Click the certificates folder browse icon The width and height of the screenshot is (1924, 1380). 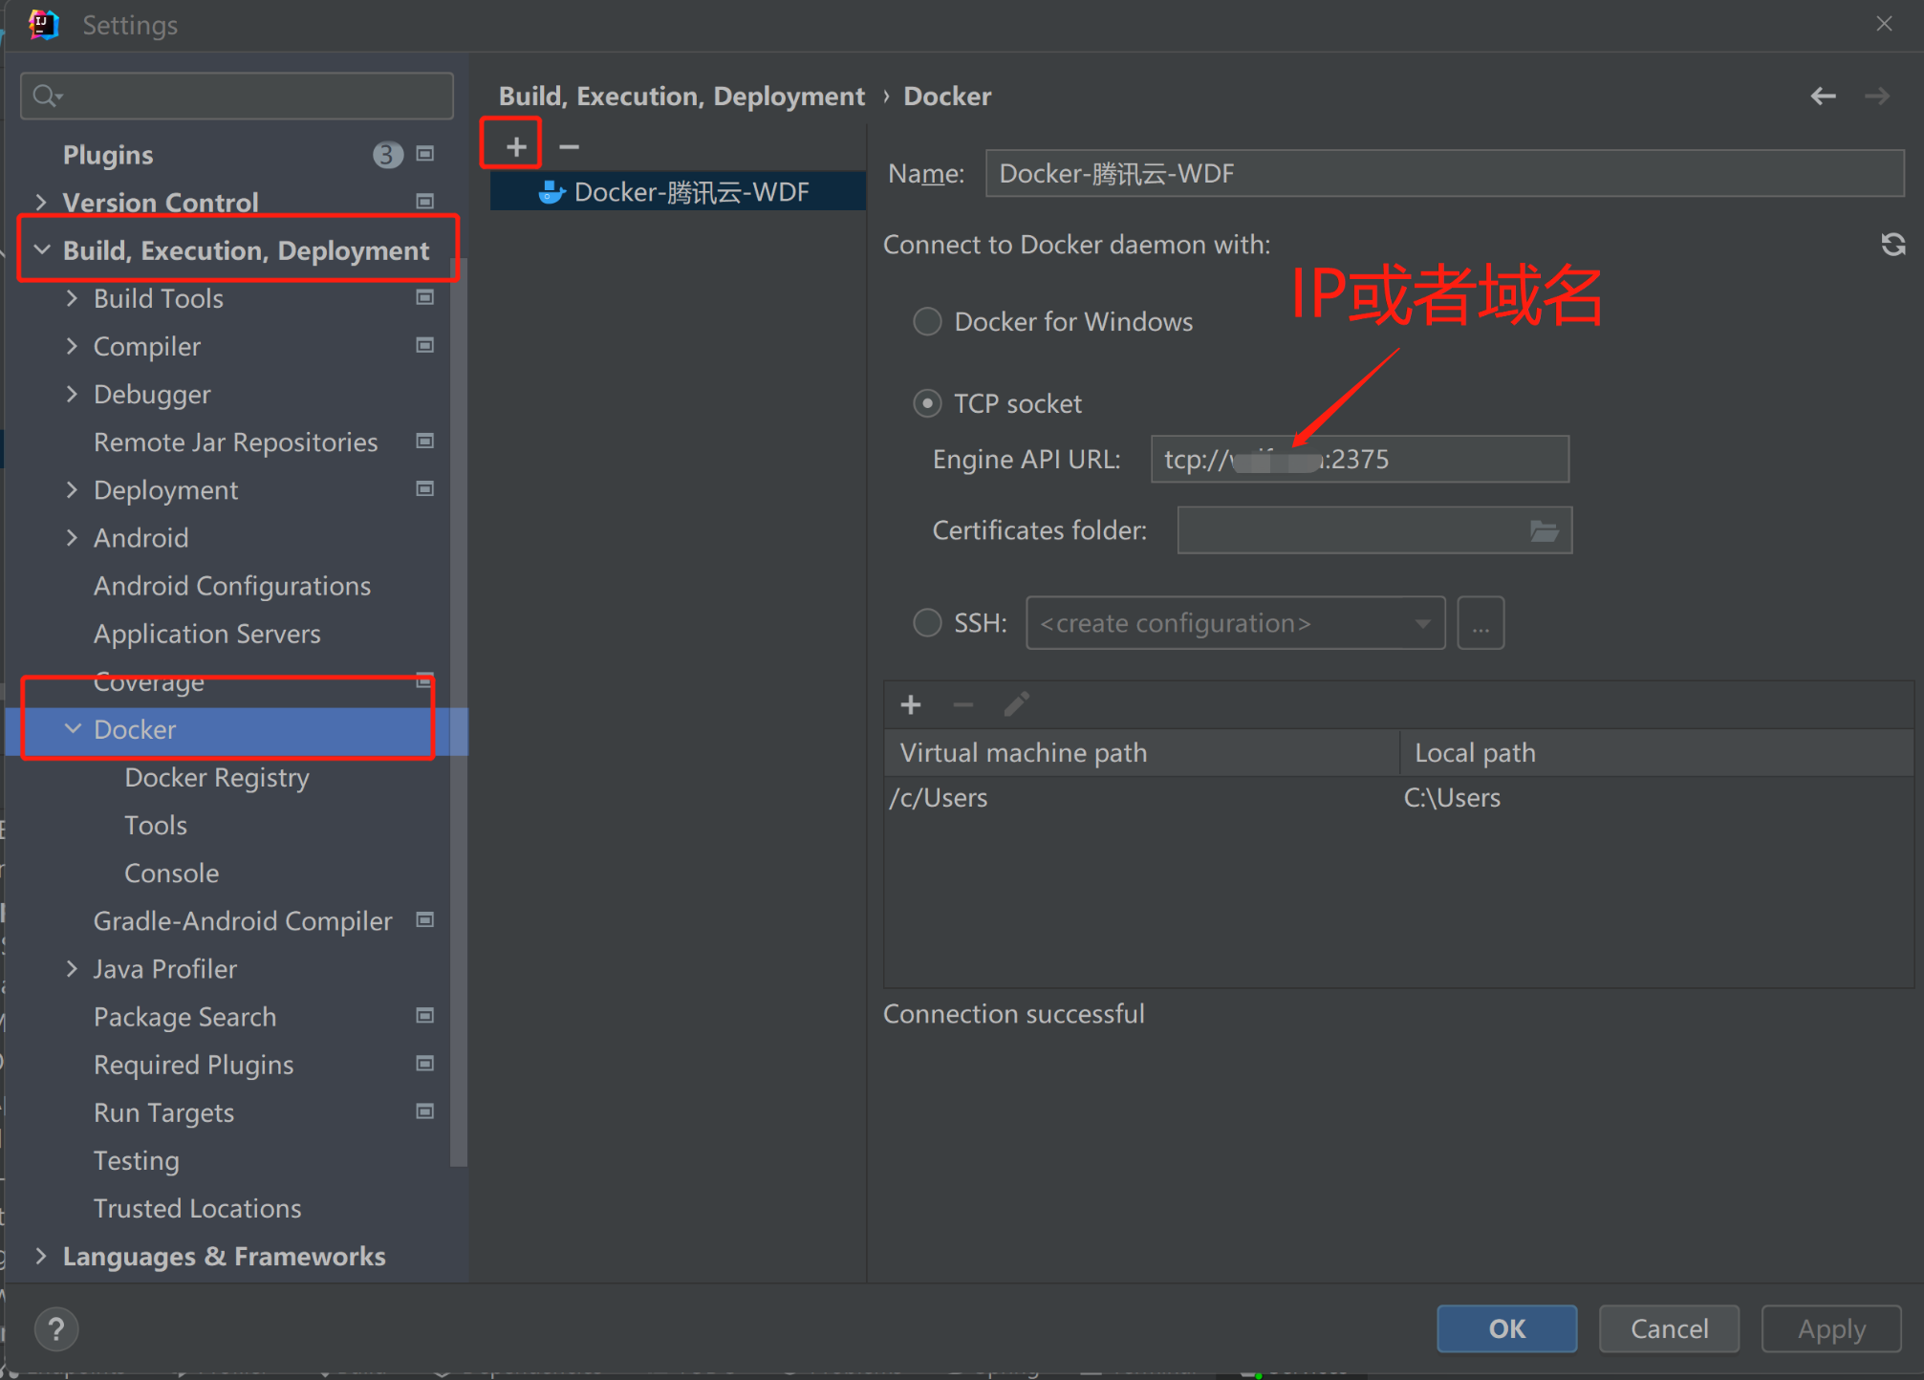(x=1543, y=530)
